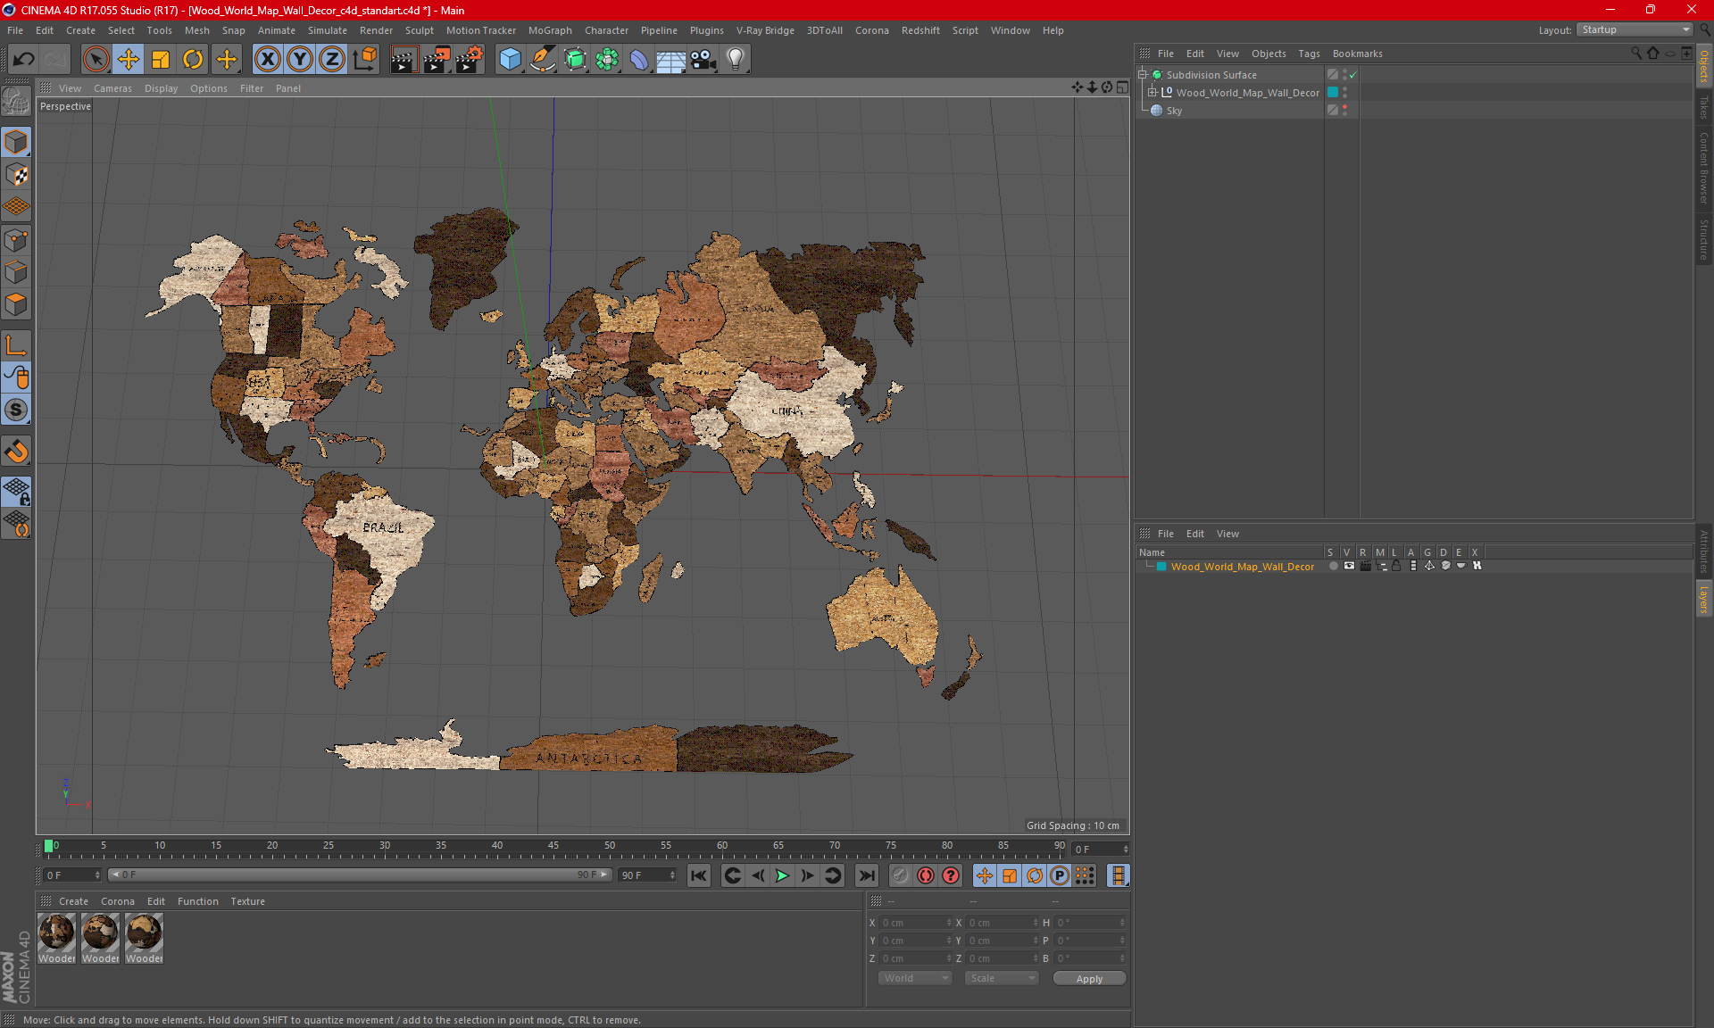
Task: Click Make Editable icon
Action: [16, 102]
